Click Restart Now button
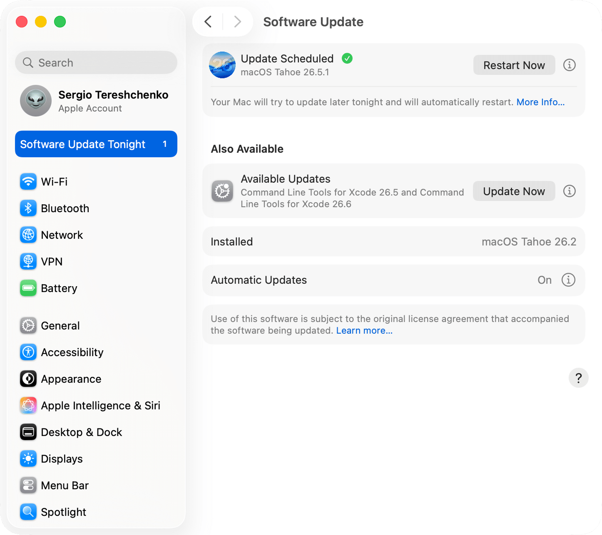This screenshot has width=602, height=535. click(514, 65)
